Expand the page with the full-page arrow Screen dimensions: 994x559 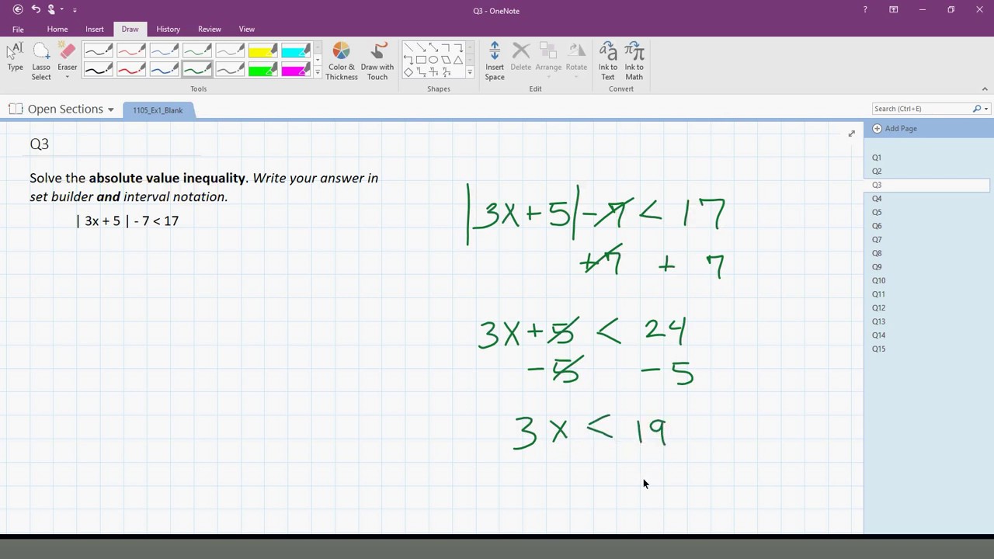[852, 134]
